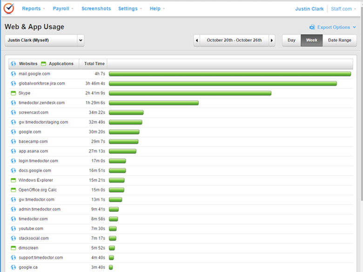Click the globe icon beside screencast.com
This screenshot has height=272, width=363.
[x=13, y=113]
